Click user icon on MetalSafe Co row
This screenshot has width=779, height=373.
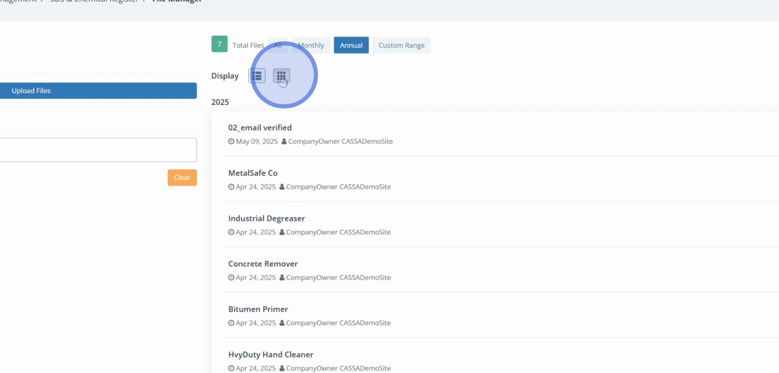[x=282, y=187]
